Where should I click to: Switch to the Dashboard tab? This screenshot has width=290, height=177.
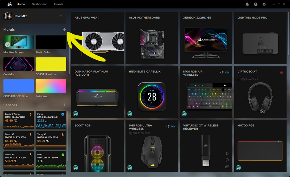[x=39, y=4]
